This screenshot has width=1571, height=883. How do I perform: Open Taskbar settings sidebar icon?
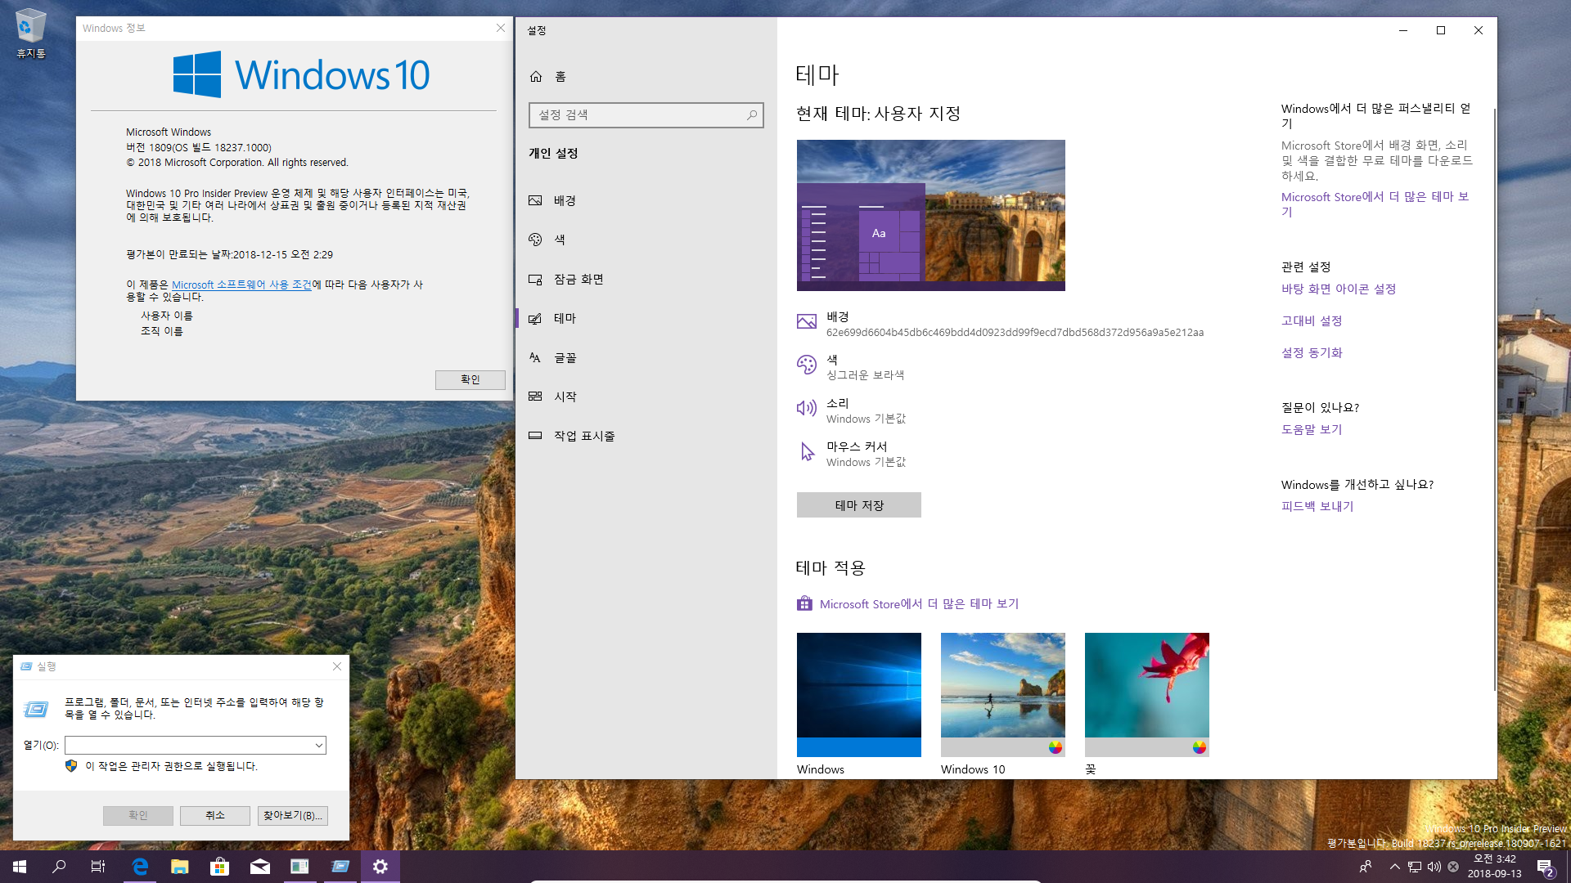(535, 436)
